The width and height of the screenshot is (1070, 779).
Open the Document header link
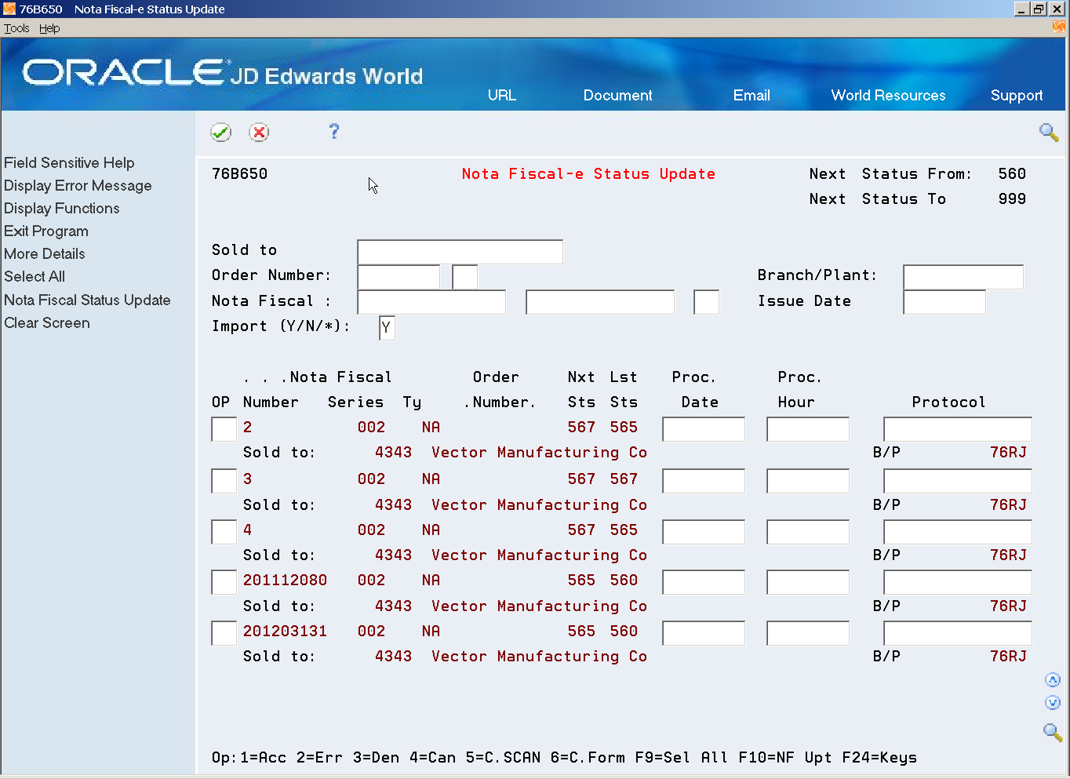pos(618,95)
